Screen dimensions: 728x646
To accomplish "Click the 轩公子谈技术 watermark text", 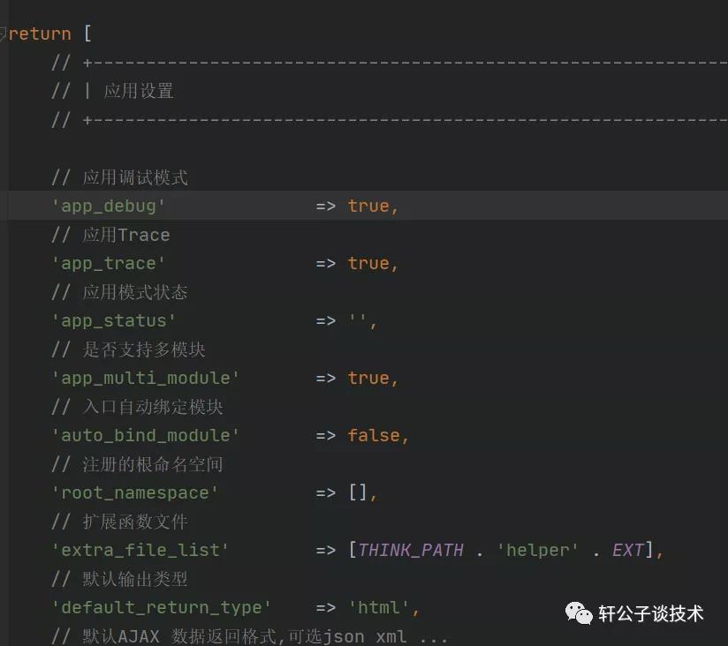I will 650,613.
